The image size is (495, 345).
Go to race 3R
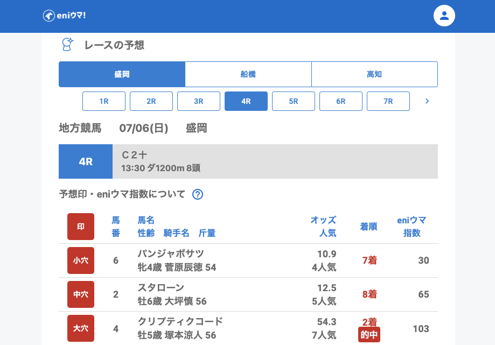pos(199,101)
